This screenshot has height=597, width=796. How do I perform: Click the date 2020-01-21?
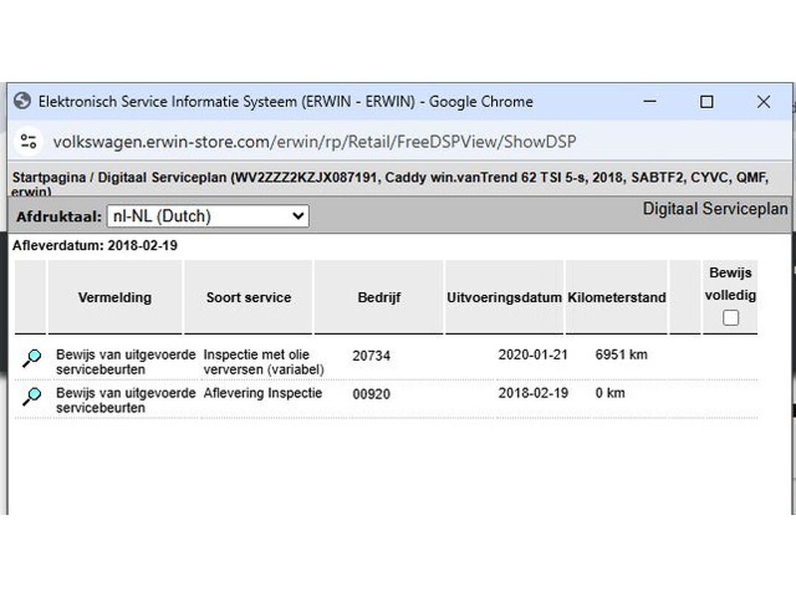point(533,355)
